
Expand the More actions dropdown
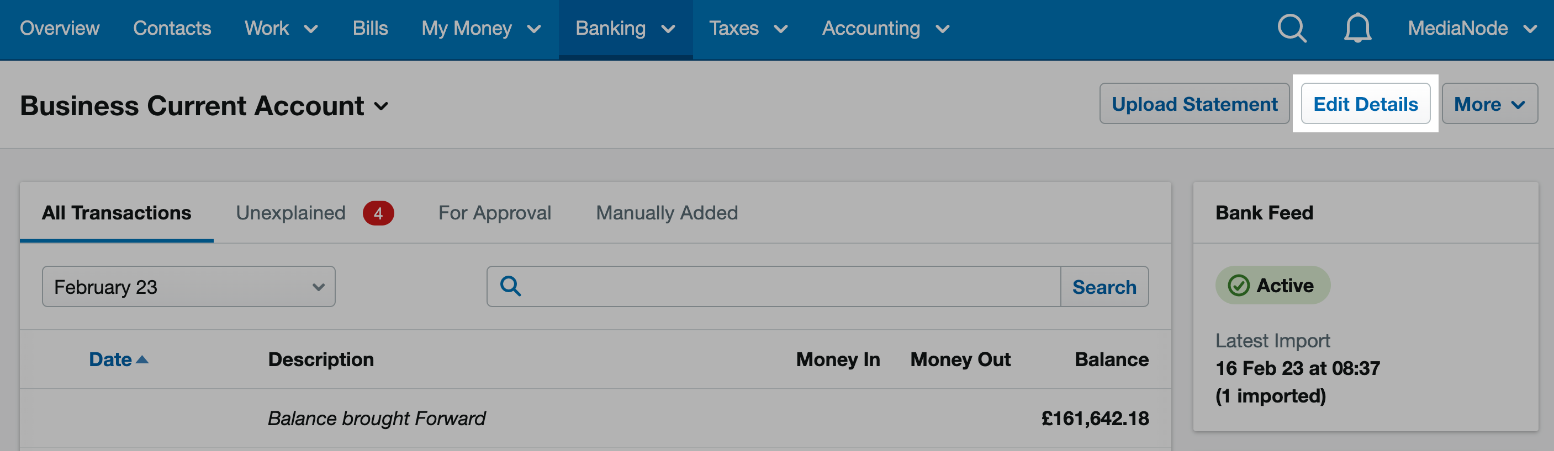click(1489, 104)
